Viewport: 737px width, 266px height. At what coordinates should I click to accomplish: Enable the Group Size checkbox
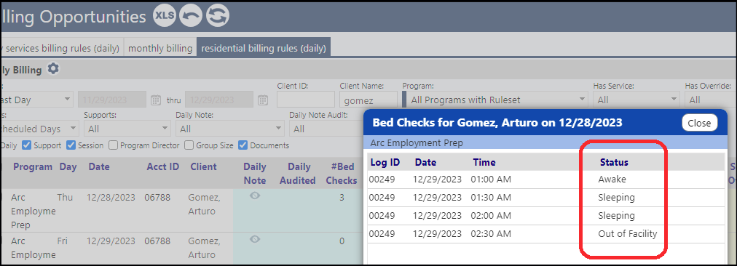click(189, 145)
